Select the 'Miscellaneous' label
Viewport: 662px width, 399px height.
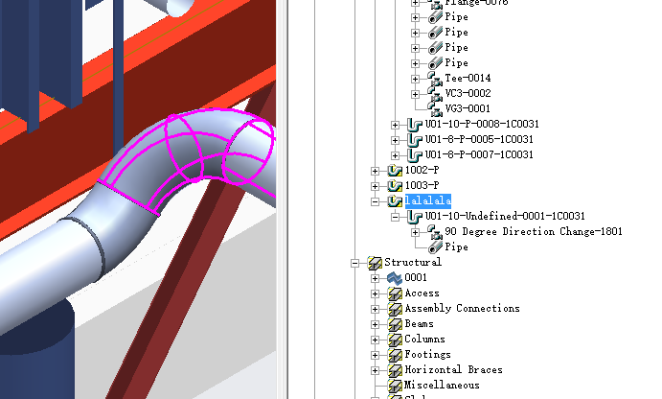[x=442, y=385]
